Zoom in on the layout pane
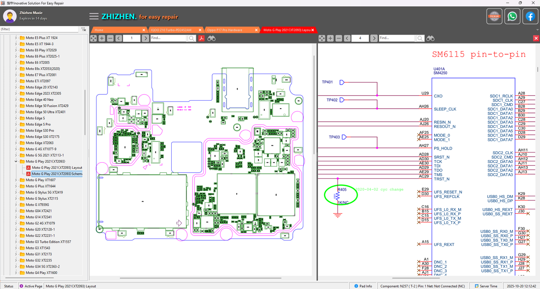The image size is (540, 289). click(x=102, y=38)
